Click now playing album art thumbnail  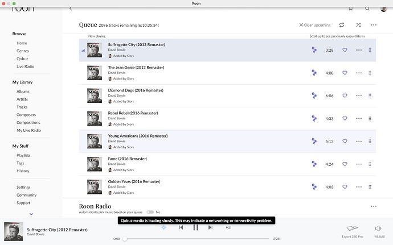[14, 231]
